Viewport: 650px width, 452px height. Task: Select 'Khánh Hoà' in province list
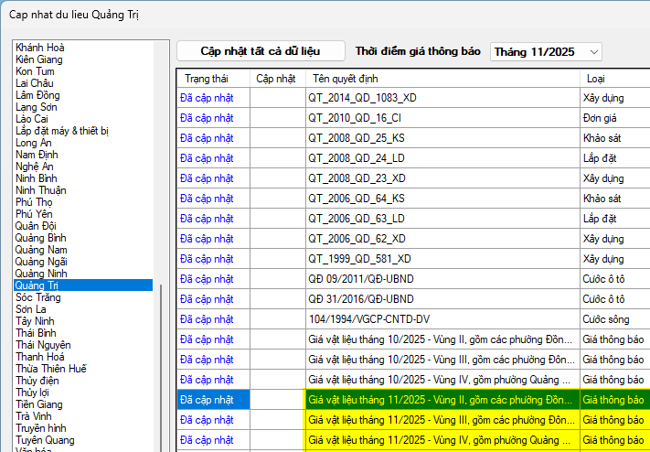[x=39, y=48]
